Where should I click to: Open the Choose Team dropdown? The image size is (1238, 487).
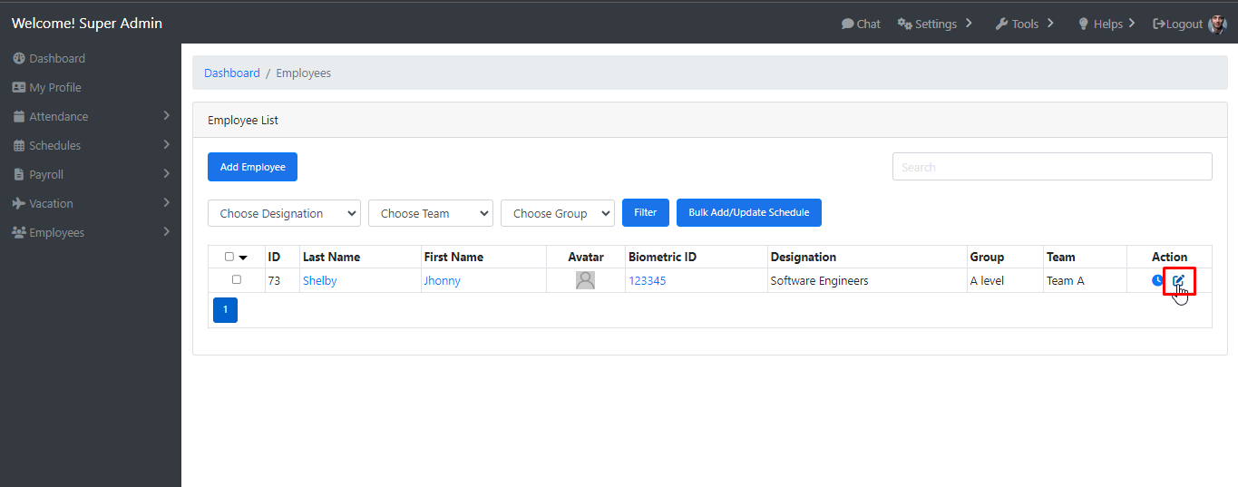pos(431,213)
